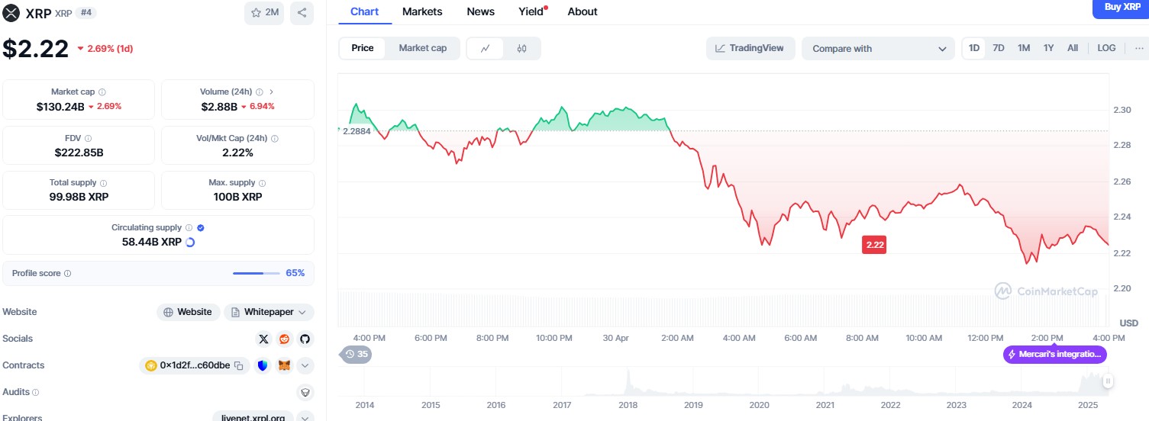The height and width of the screenshot is (421, 1149).
Task: Click the Mercari's integration event marker
Action: pos(1054,354)
